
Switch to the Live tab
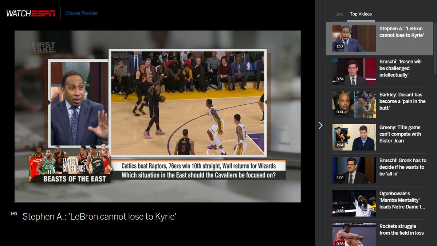(339, 14)
